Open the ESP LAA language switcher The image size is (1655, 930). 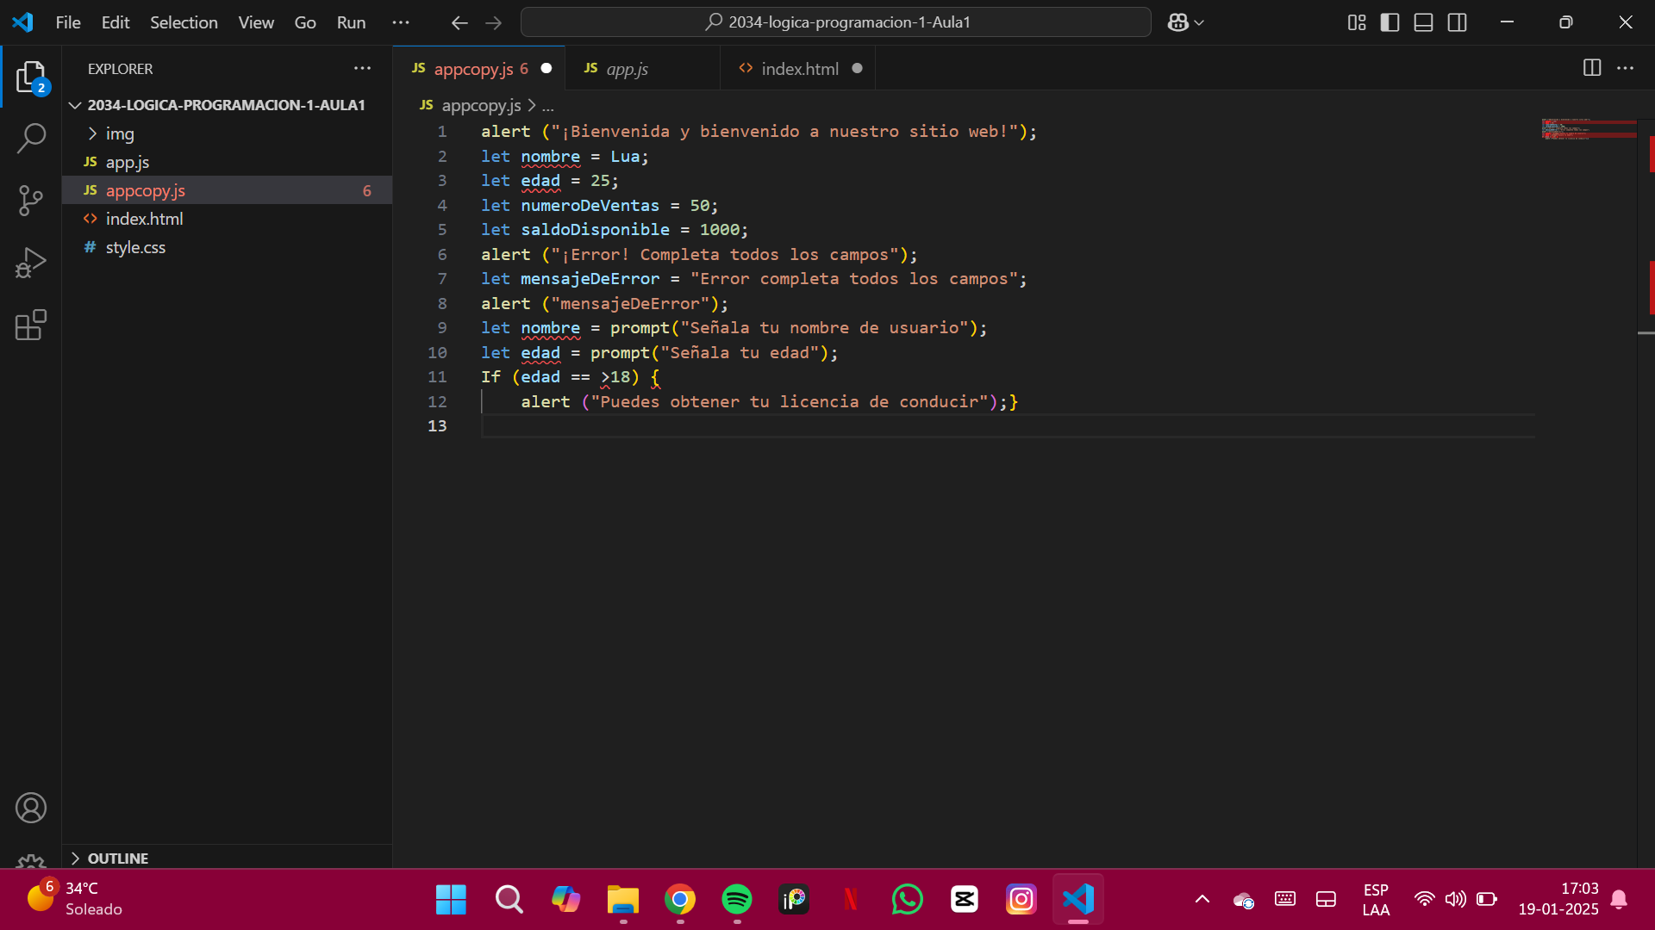(x=1376, y=900)
